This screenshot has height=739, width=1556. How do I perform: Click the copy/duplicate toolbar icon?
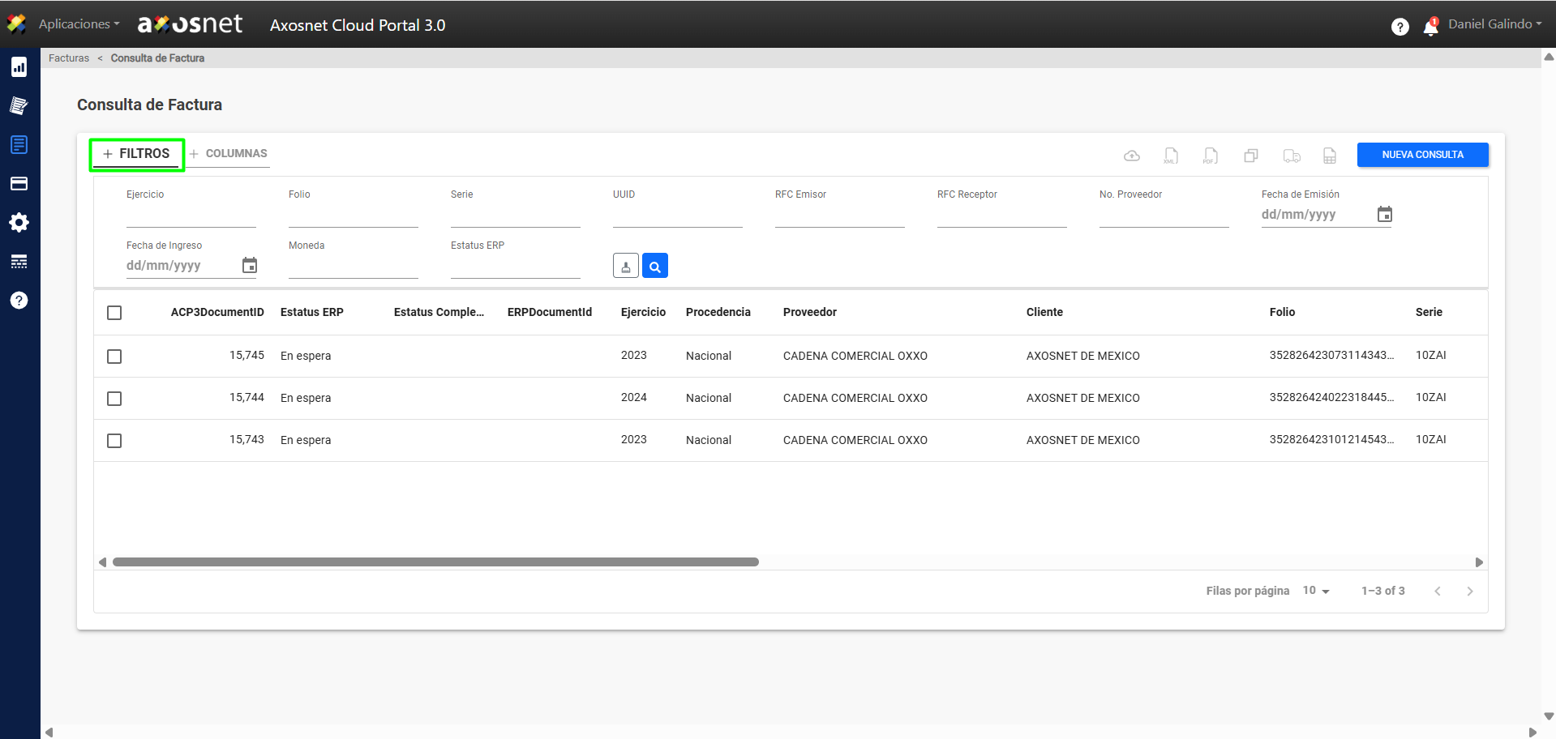coord(1251,156)
